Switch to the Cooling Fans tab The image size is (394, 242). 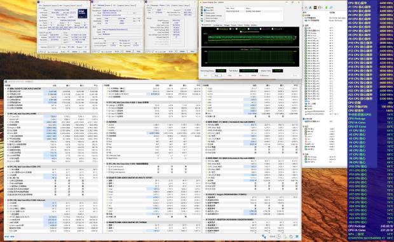[x=218, y=25]
